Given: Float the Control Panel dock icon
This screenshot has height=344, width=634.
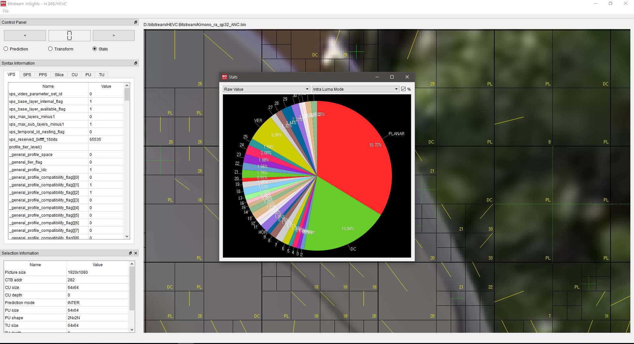Looking at the screenshot, I should pyautogui.click(x=136, y=22).
